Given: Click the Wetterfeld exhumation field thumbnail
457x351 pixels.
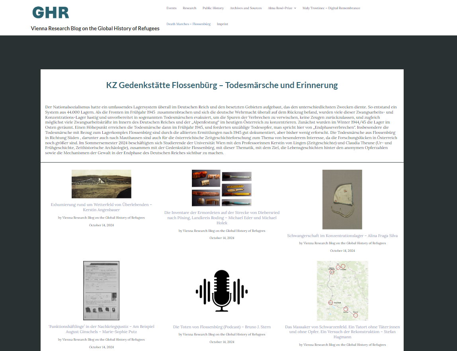Looking at the screenshot, I should pos(102,184).
